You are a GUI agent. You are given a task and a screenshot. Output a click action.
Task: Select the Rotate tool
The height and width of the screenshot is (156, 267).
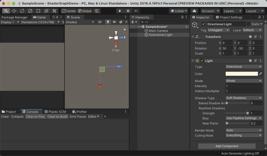[x=22, y=11]
